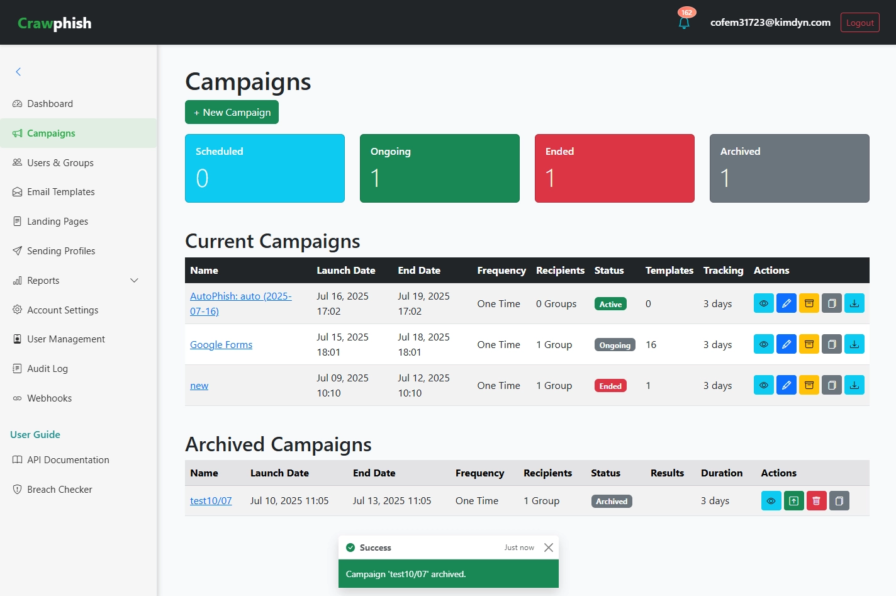Export AutoPhish campaign results via download icon
This screenshot has height=596, width=896.
coord(854,303)
